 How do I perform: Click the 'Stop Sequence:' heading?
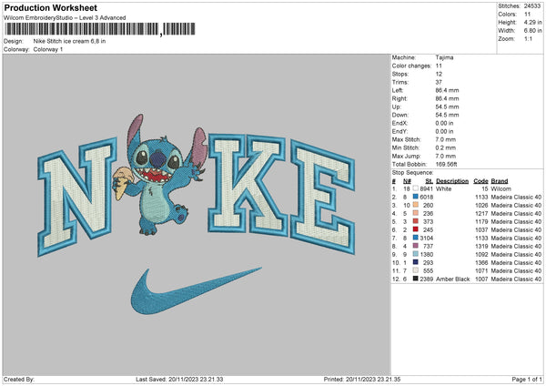[x=412, y=172]
